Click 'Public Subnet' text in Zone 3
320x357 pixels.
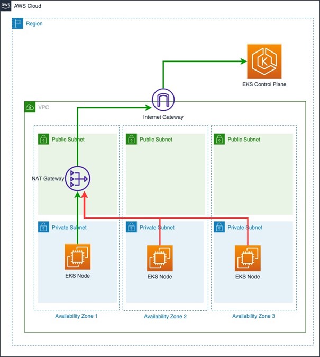(244, 140)
